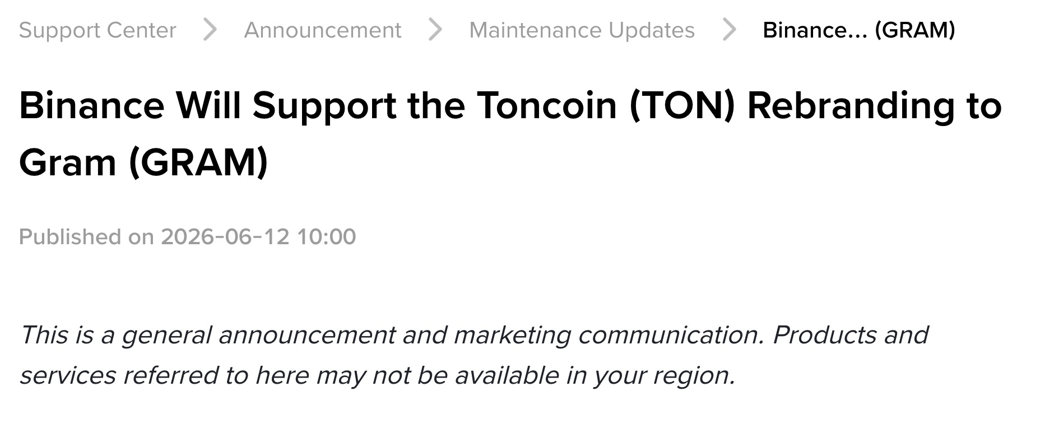The image size is (1040, 447).
Task: Click the word Rebranding in the title
Action: pos(851,106)
